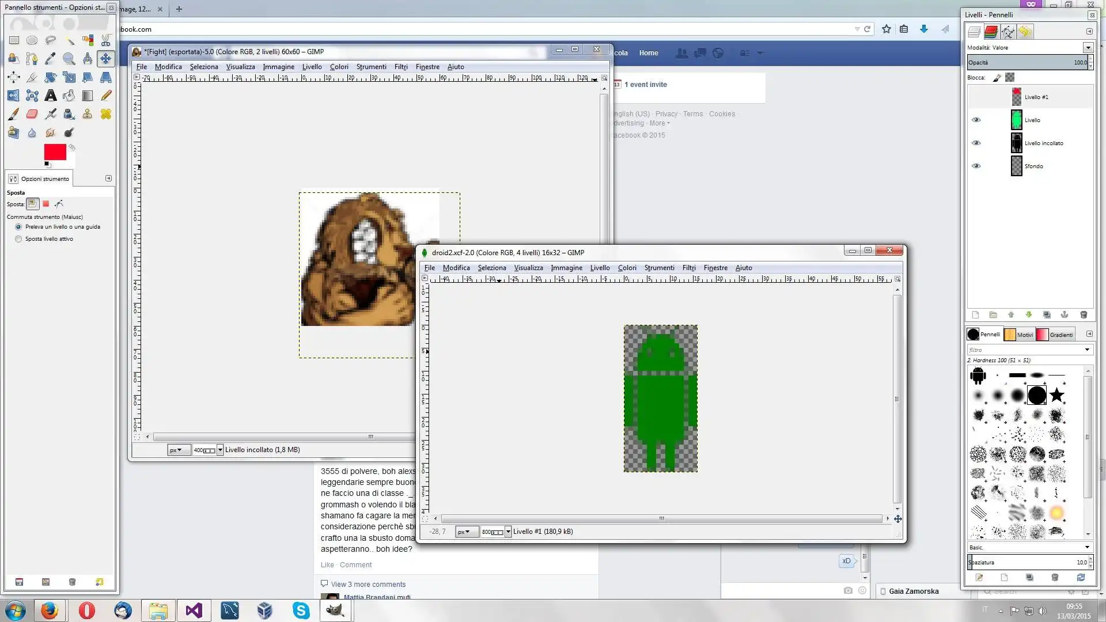This screenshot has width=1106, height=622.
Task: Click the Like link under the post
Action: [327, 565]
